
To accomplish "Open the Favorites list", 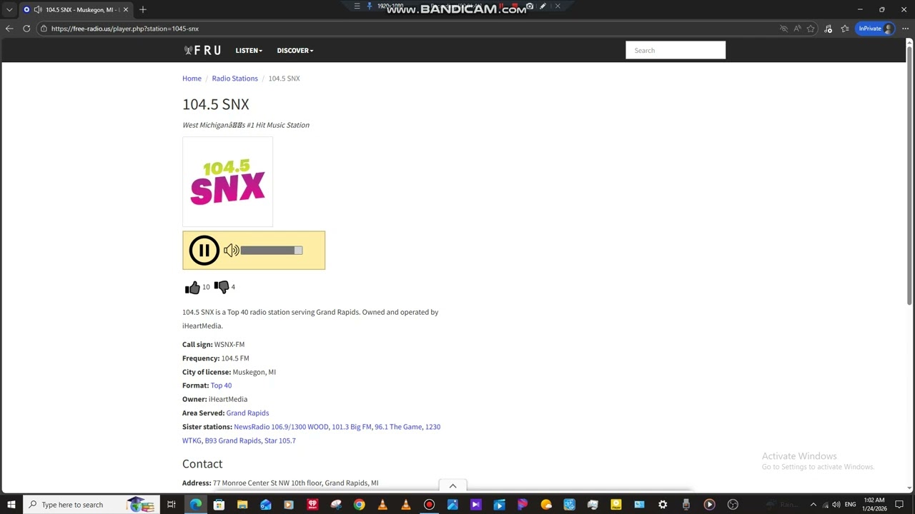I will [x=845, y=29].
